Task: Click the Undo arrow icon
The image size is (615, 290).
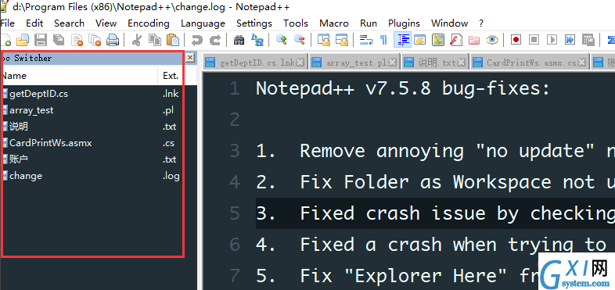Action: click(x=196, y=40)
